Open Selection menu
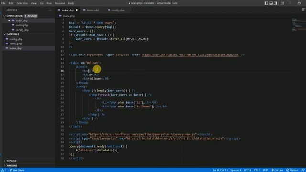Viewport: 306px width, 172px height. coord(22,3)
